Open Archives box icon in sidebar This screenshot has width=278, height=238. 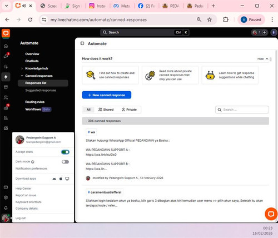tap(6, 87)
